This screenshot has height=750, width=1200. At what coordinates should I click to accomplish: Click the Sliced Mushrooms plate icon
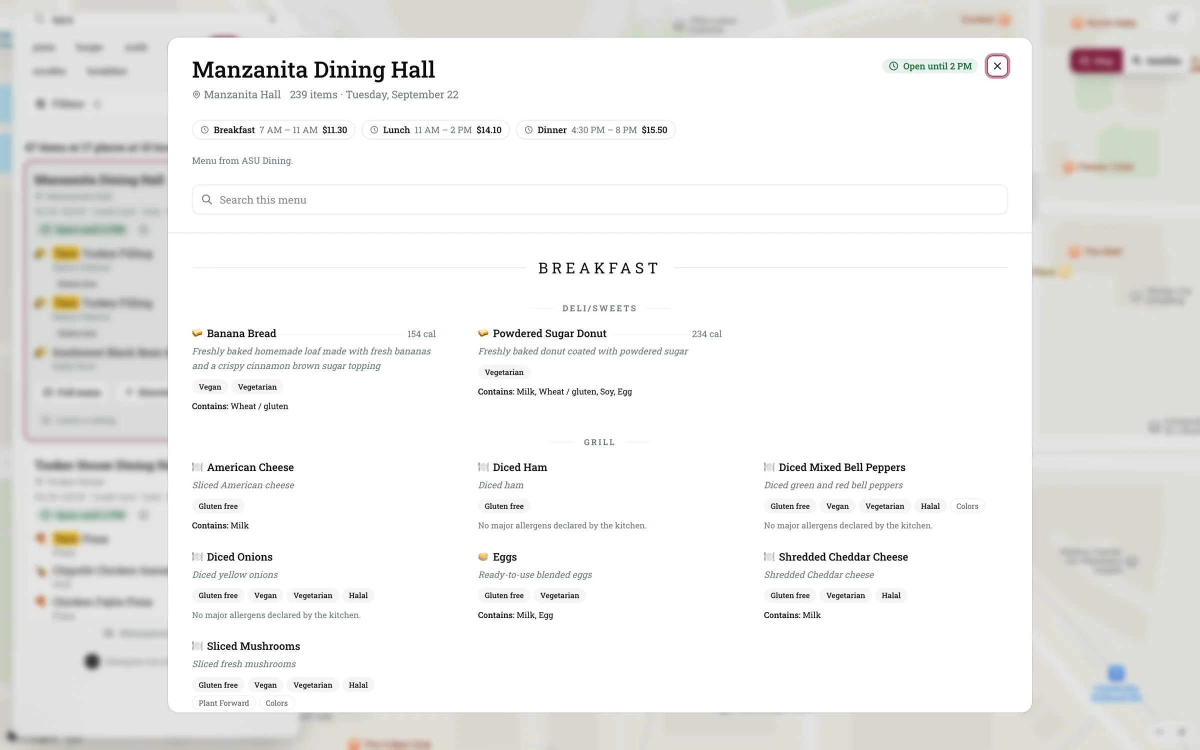point(197,646)
